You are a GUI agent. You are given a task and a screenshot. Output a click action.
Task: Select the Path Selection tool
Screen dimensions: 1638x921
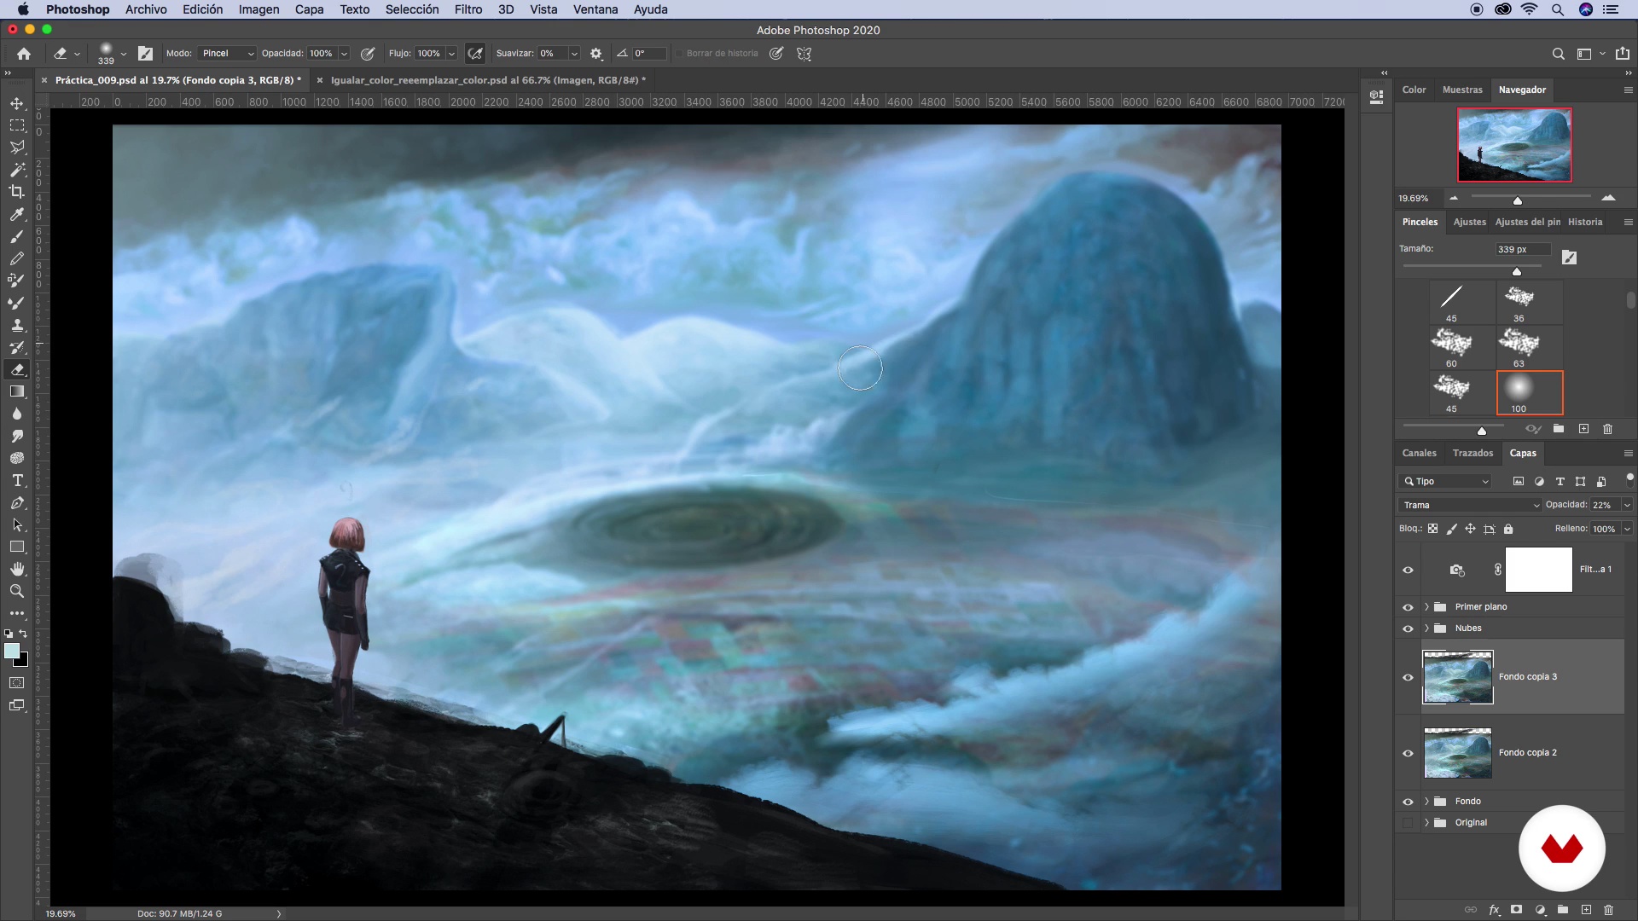point(17,525)
